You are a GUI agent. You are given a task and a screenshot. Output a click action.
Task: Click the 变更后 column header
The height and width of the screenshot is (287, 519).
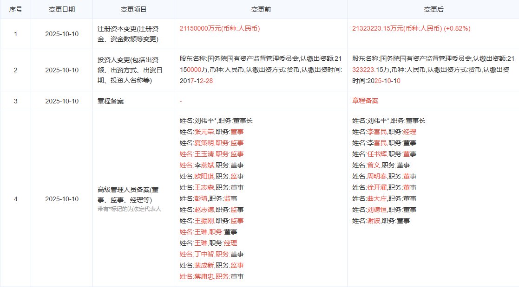coord(433,9)
